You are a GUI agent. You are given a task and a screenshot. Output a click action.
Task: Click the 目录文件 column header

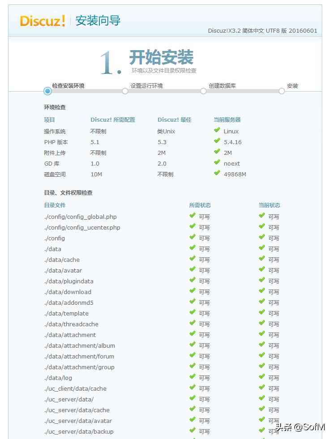point(55,205)
